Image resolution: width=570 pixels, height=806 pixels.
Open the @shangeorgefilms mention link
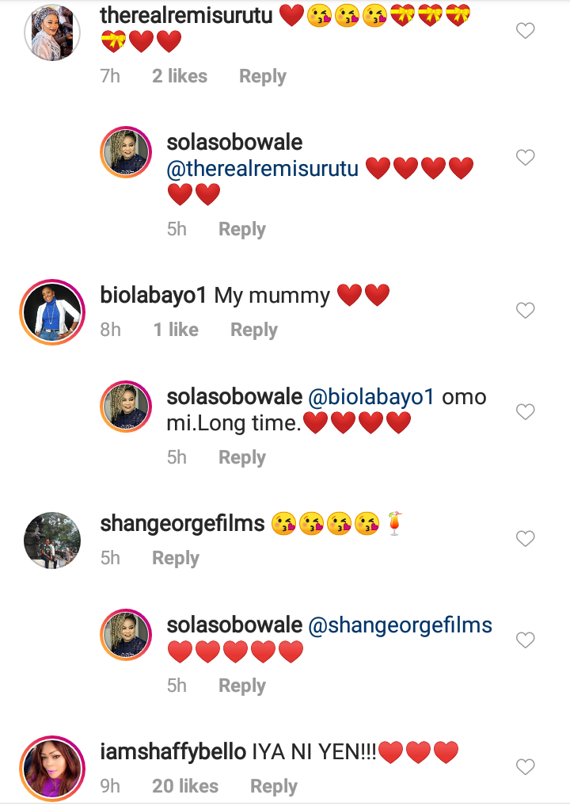pos(400,625)
